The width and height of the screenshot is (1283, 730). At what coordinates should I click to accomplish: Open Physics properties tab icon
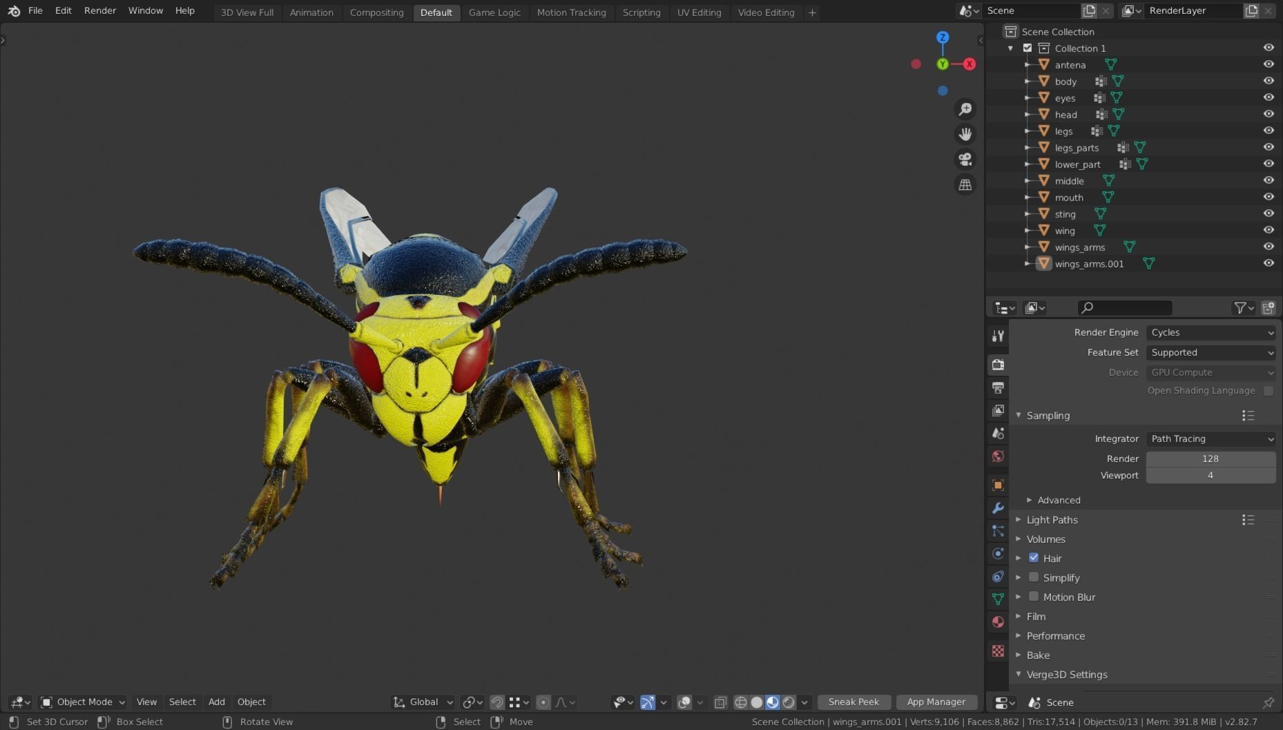(x=998, y=553)
